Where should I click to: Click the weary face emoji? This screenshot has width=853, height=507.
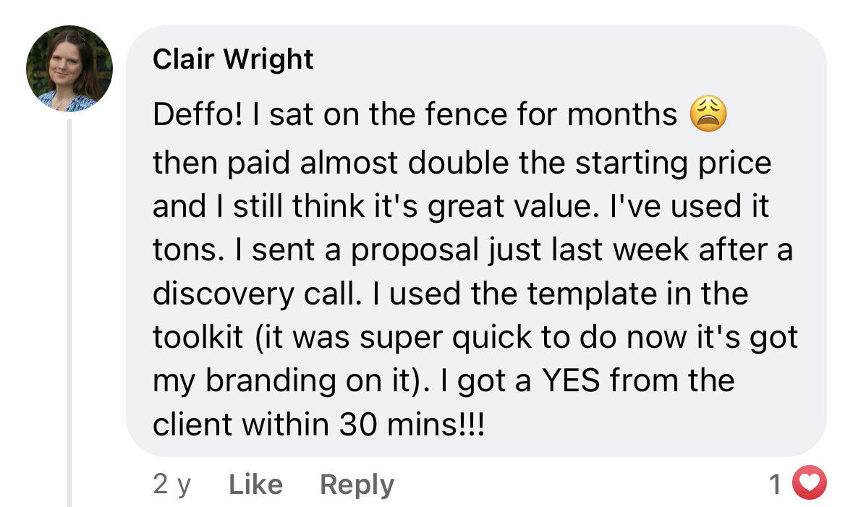708,114
